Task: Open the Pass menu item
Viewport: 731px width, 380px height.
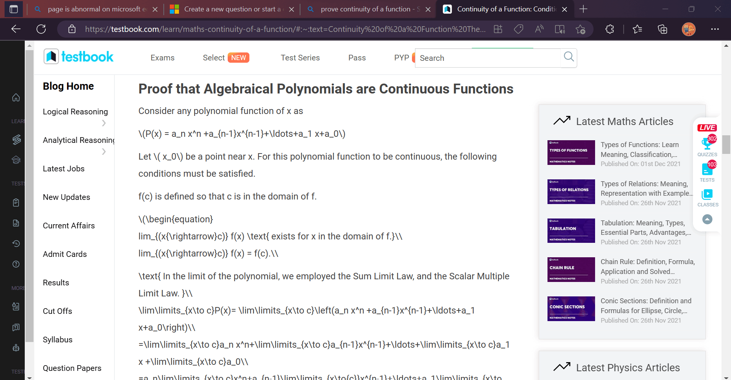Action: click(357, 58)
